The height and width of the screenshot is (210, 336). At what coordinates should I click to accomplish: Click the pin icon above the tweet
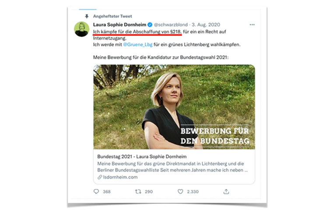(87, 16)
